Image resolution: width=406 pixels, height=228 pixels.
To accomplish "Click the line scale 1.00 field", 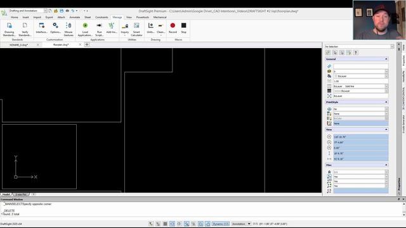I will (x=361, y=82).
